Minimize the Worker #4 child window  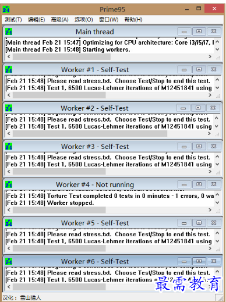pos(184,184)
